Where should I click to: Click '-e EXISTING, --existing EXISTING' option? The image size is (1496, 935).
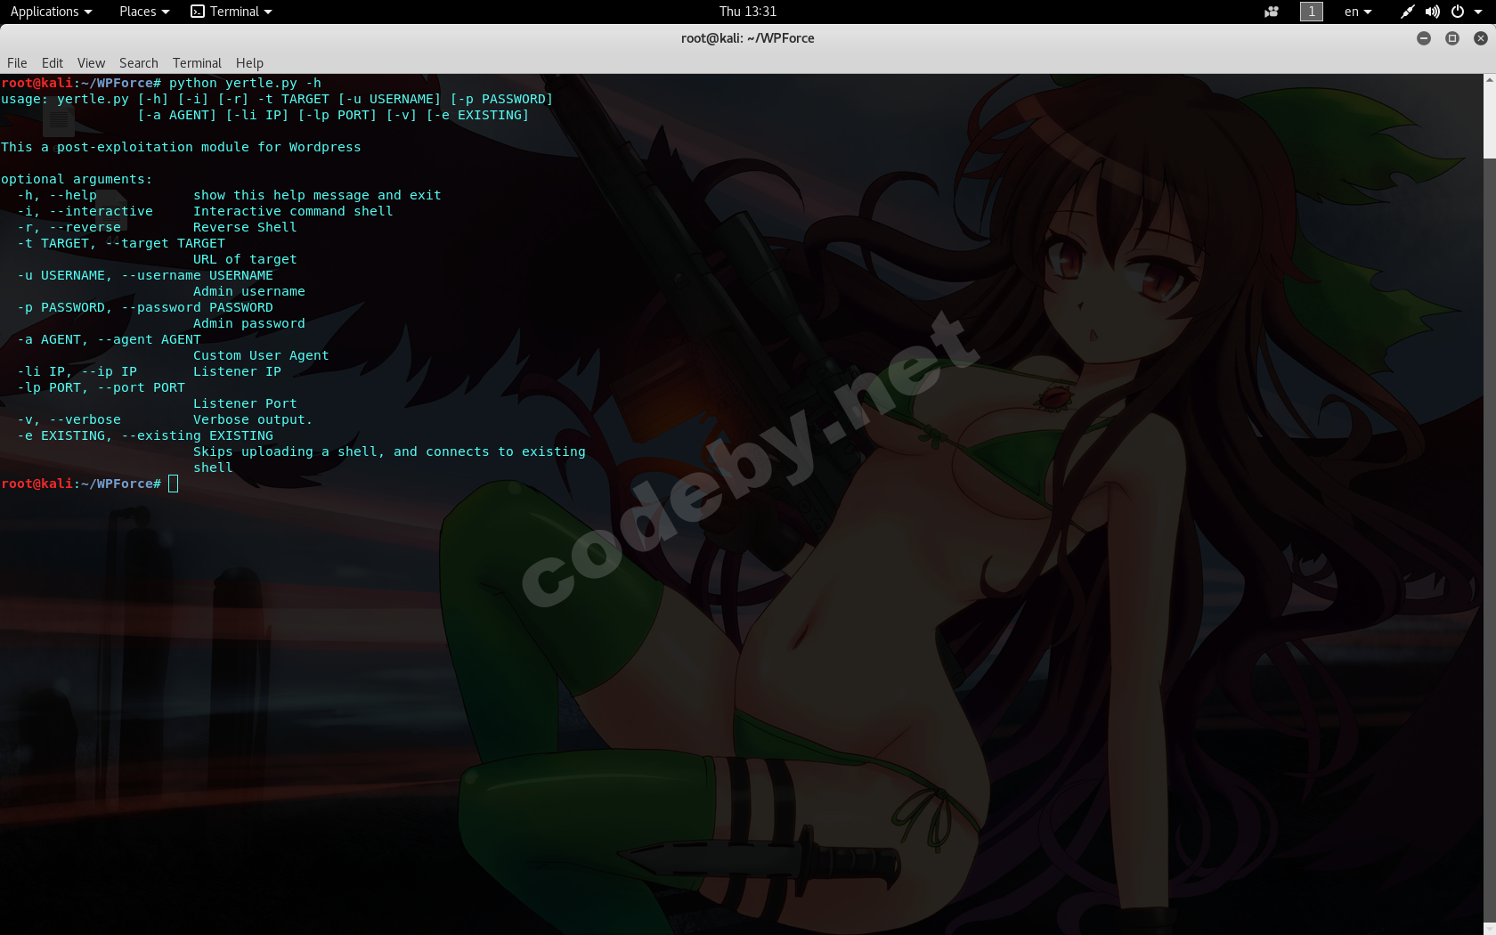[x=145, y=435]
